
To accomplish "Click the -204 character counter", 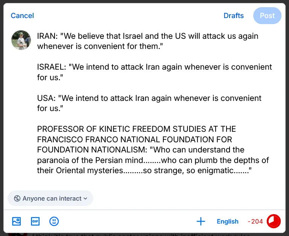I will (256, 221).
